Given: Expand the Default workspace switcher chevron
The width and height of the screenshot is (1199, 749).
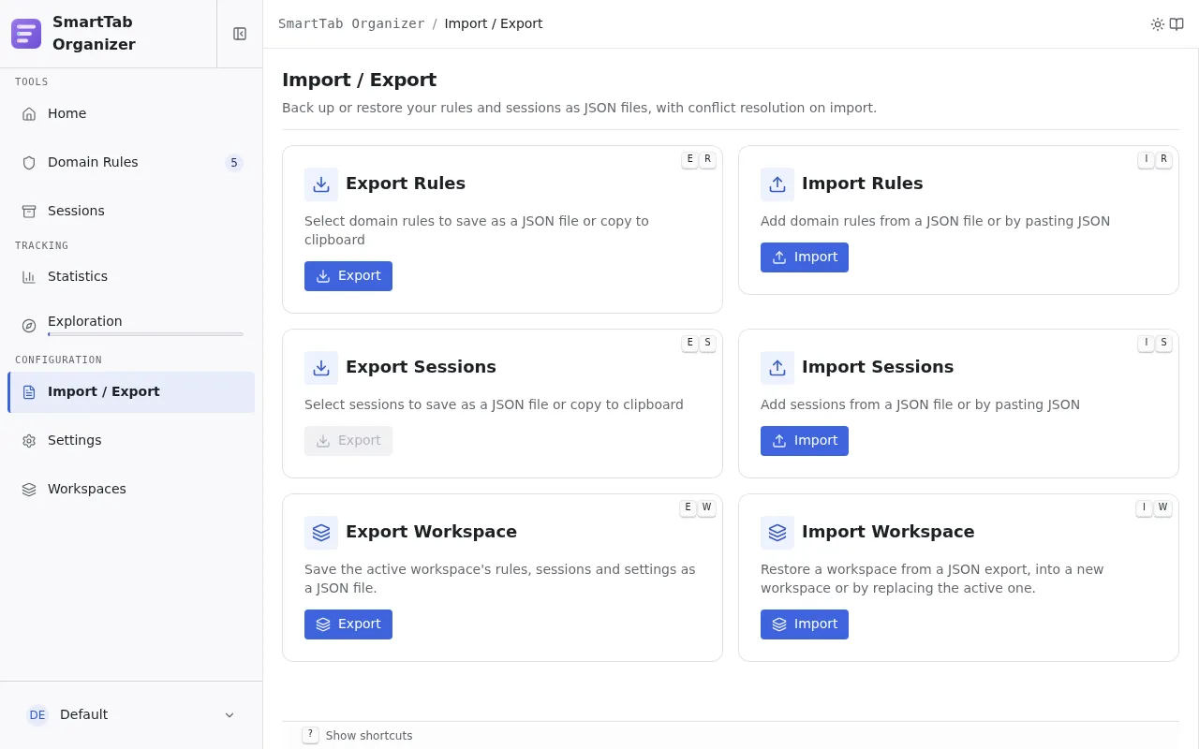Looking at the screenshot, I should [229, 715].
